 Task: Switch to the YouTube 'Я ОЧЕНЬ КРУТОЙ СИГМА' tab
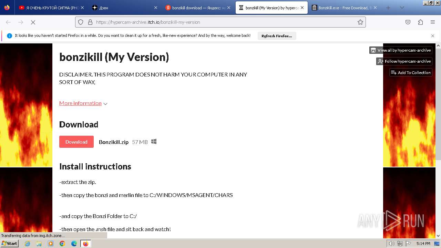[51, 8]
